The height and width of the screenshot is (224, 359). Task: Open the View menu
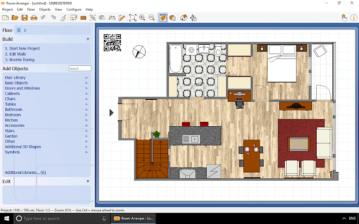(59, 9)
